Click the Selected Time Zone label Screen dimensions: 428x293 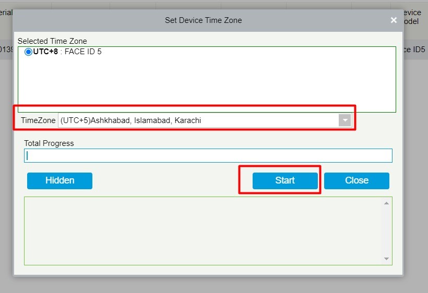click(52, 41)
